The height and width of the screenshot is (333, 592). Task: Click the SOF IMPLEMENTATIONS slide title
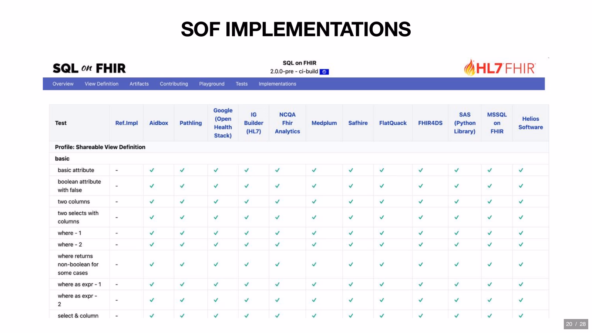(x=296, y=29)
